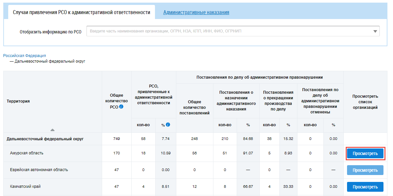This screenshot has height=196, width=393.
Task: Select Камчатский край territory name in table
Action: (x=25, y=186)
